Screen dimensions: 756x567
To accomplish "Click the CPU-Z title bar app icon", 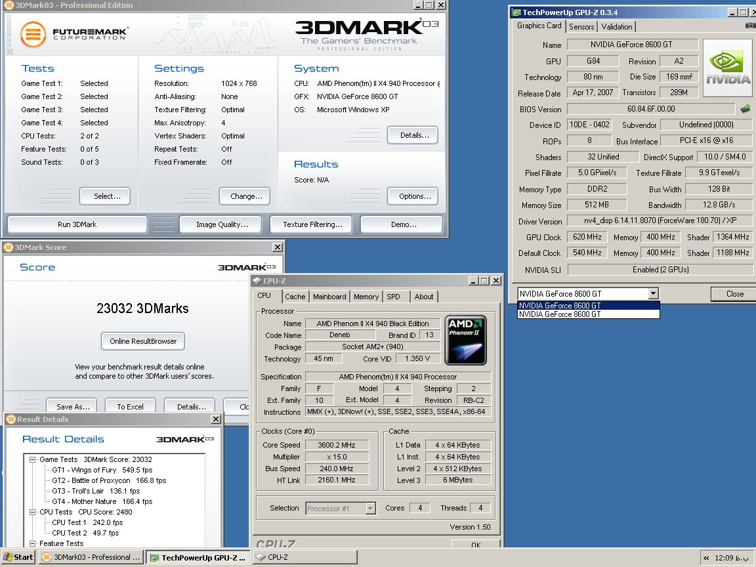I will (257, 281).
